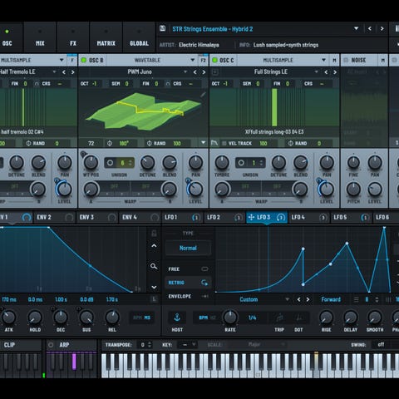Enable the LFO DOT dotted icon
The image size is (399, 399).
298,318
